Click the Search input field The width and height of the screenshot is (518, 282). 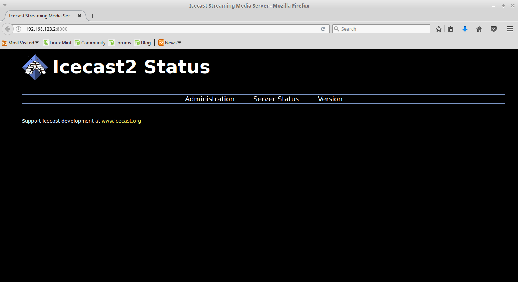(381, 29)
